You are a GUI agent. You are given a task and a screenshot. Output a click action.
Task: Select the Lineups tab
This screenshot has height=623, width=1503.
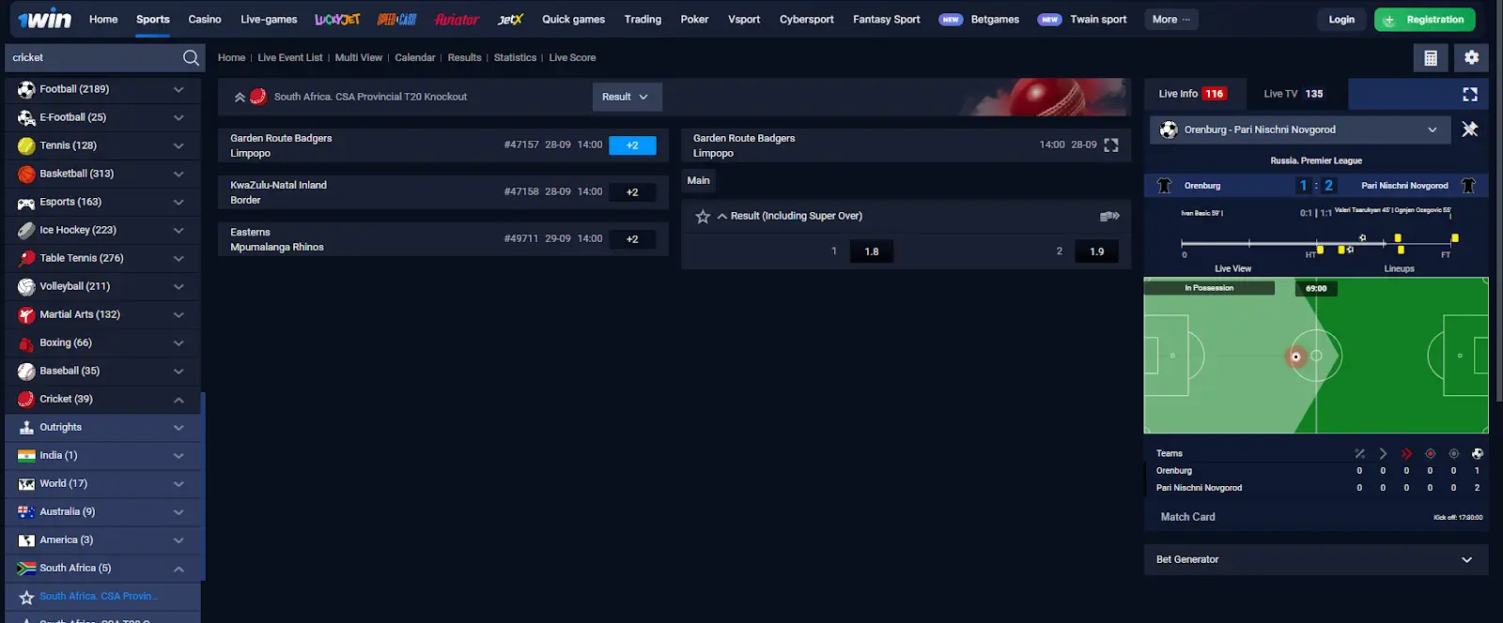(1399, 268)
